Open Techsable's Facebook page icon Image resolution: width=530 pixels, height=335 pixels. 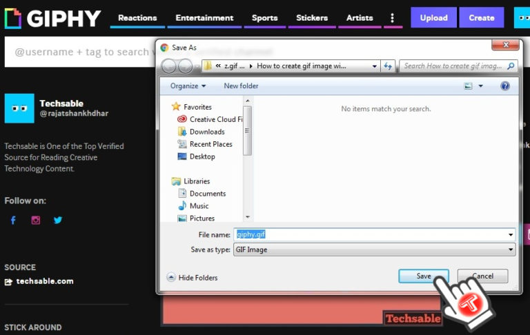coord(13,220)
